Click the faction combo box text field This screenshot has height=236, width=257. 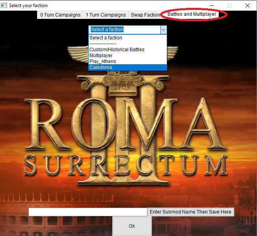(125, 30)
